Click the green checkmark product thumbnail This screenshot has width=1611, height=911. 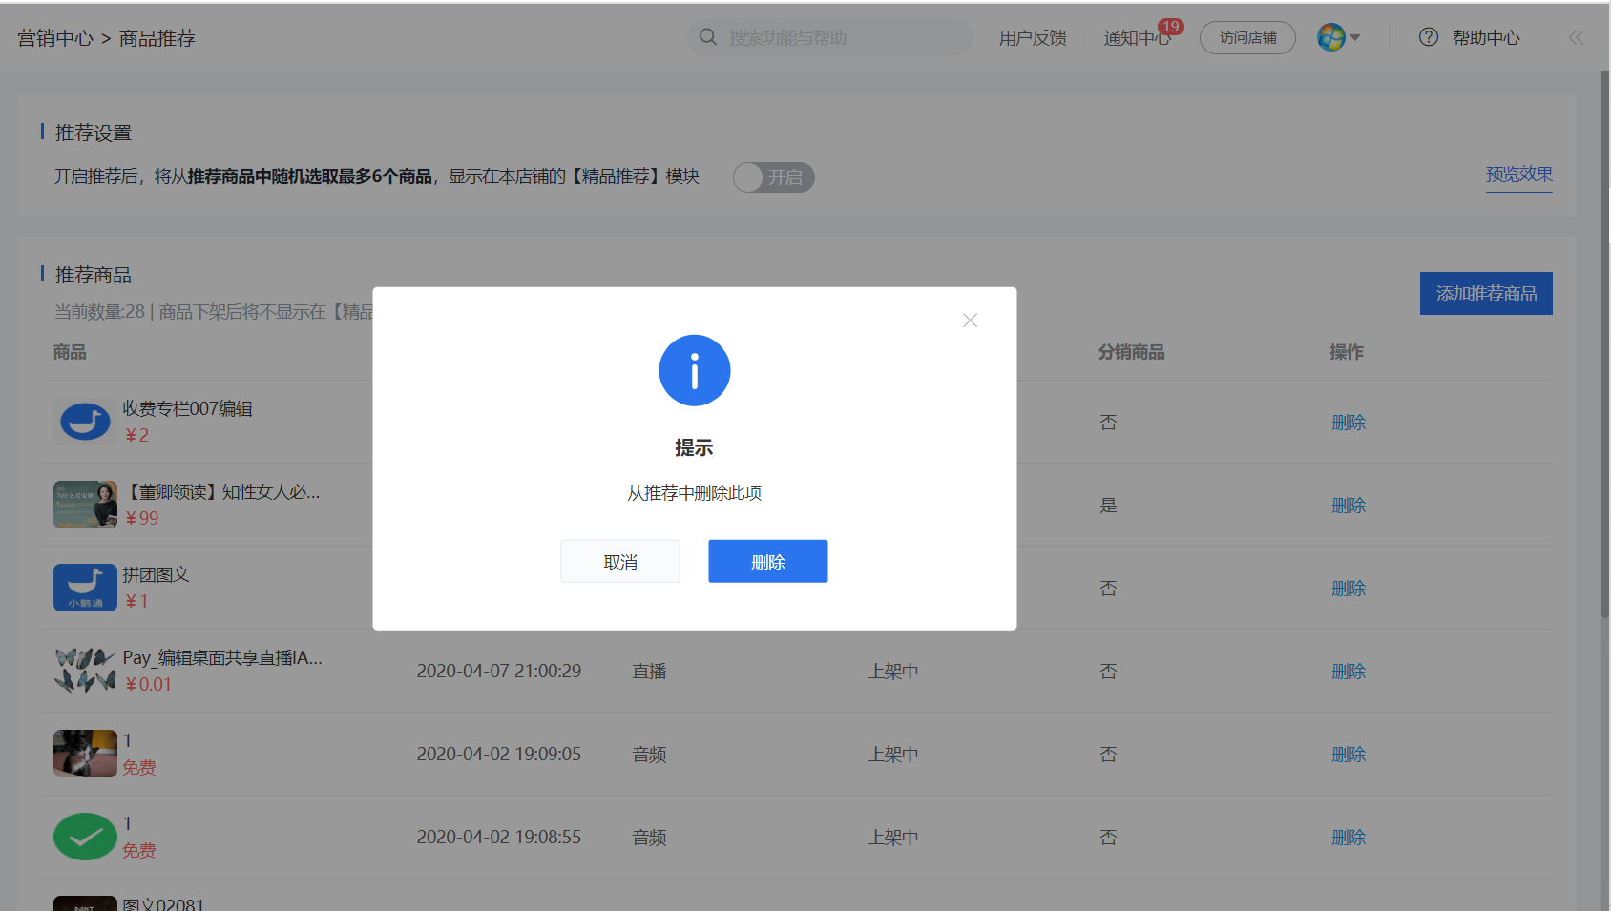point(85,837)
